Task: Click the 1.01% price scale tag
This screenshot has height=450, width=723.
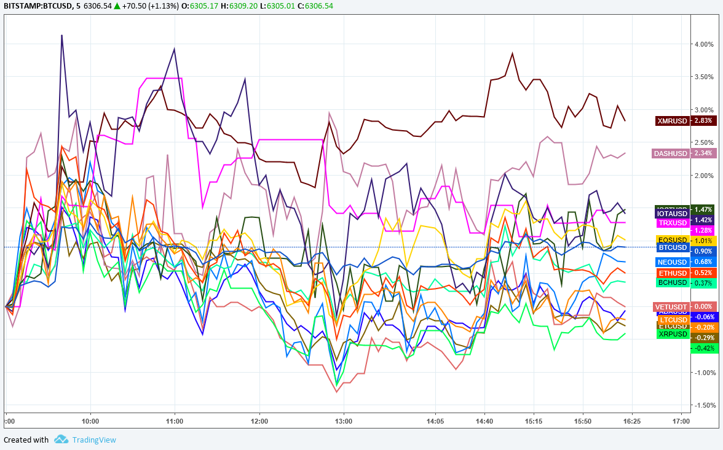Action: [x=703, y=241]
